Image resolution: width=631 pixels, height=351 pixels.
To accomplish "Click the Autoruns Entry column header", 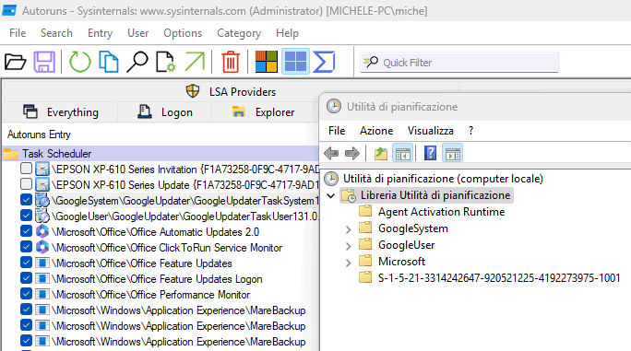I will coord(39,135).
